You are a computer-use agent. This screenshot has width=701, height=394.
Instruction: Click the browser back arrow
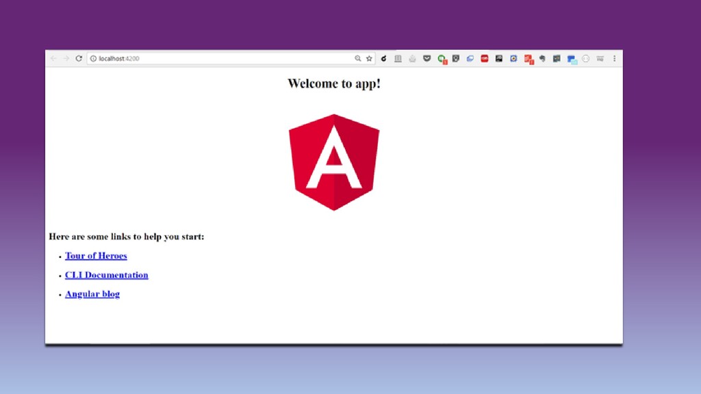click(x=53, y=59)
